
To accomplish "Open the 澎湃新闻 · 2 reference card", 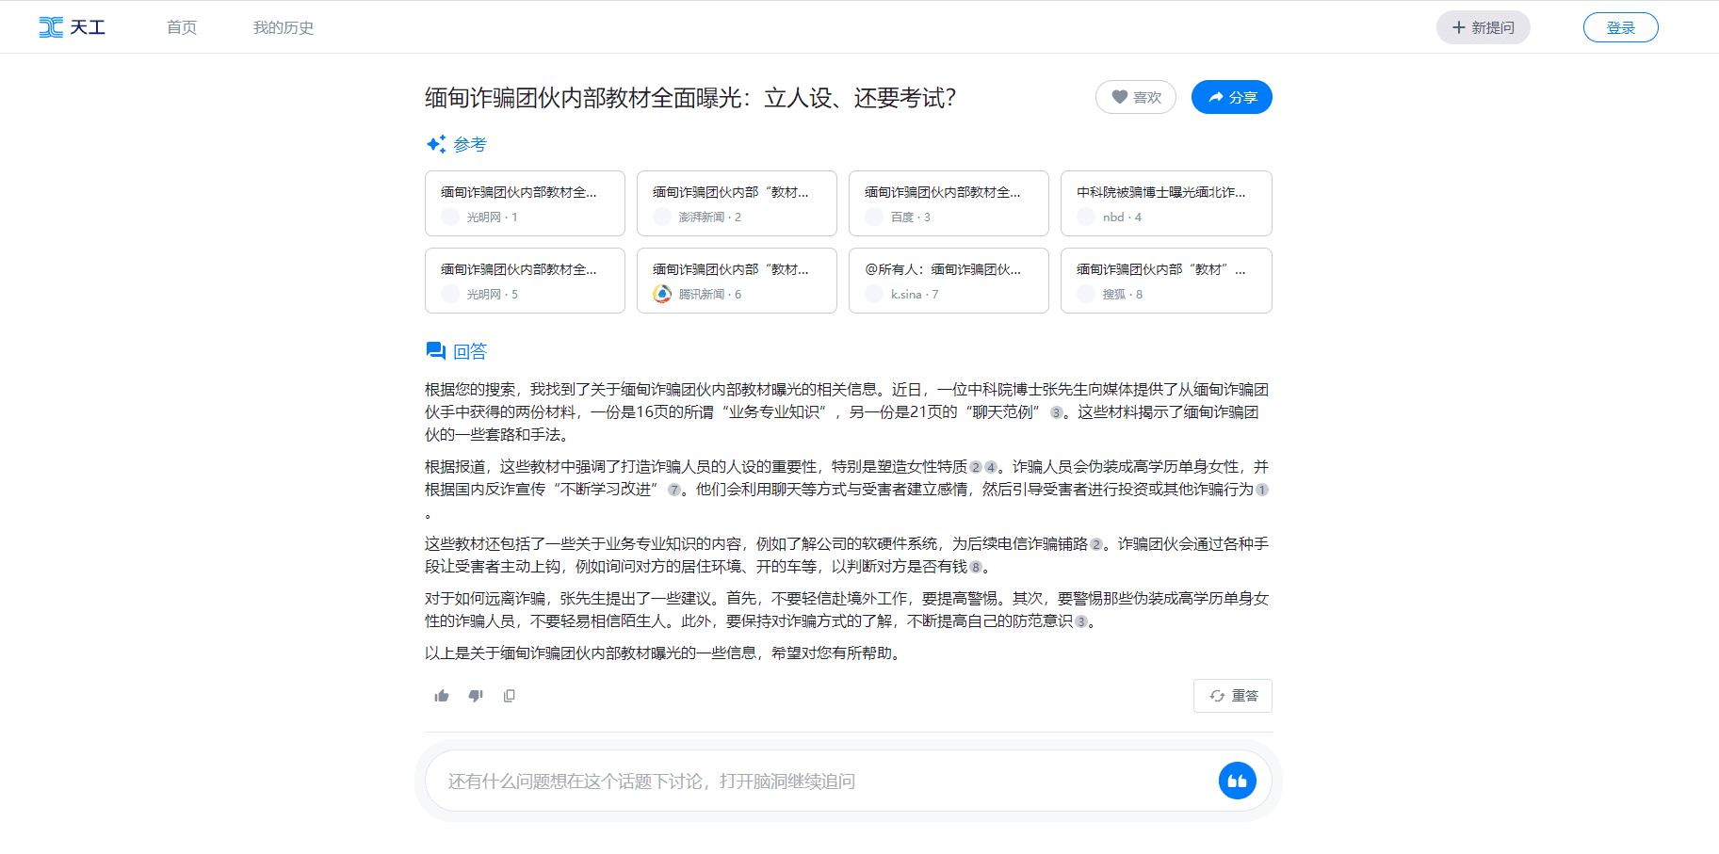I will 737,203.
